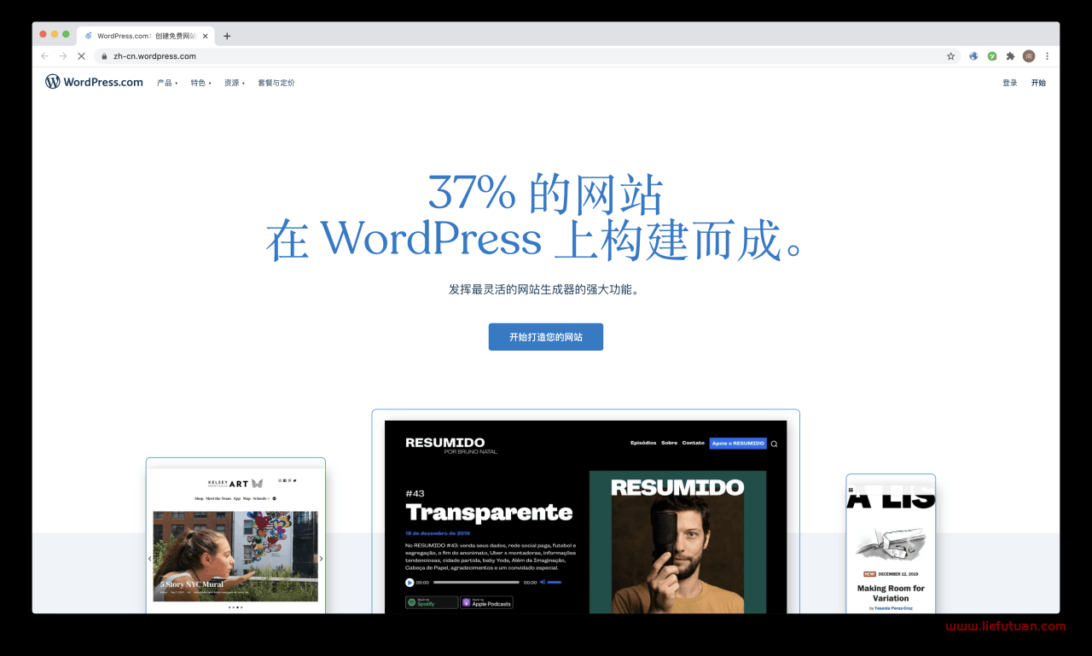Click Schools dropdown in art site nav
This screenshot has height=656, width=1092.
click(260, 498)
